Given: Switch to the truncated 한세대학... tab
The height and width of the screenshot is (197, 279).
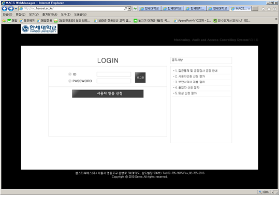Looking at the screenshot, I should [x=195, y=9].
